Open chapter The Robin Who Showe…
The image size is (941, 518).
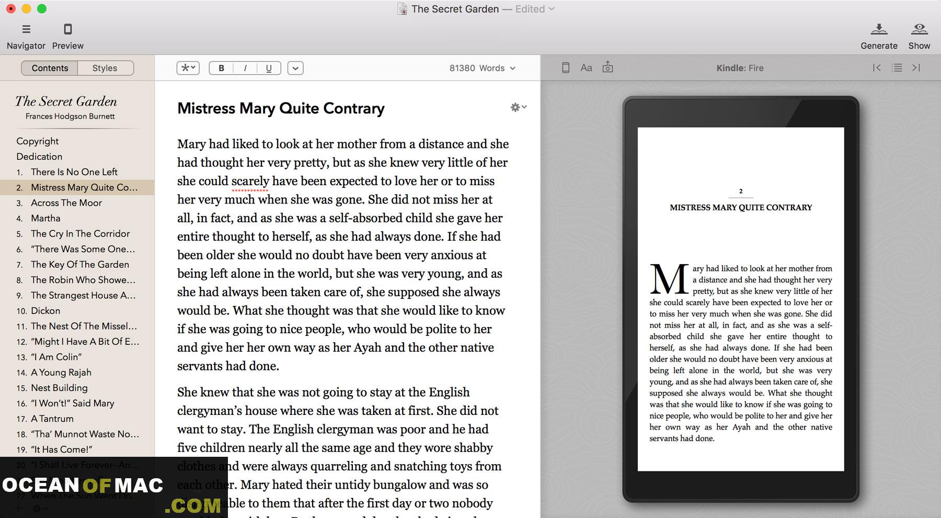tap(77, 280)
